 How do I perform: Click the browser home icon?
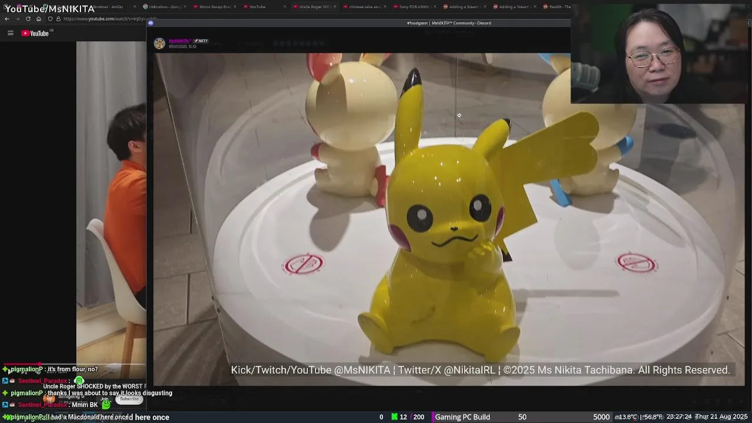(39, 19)
